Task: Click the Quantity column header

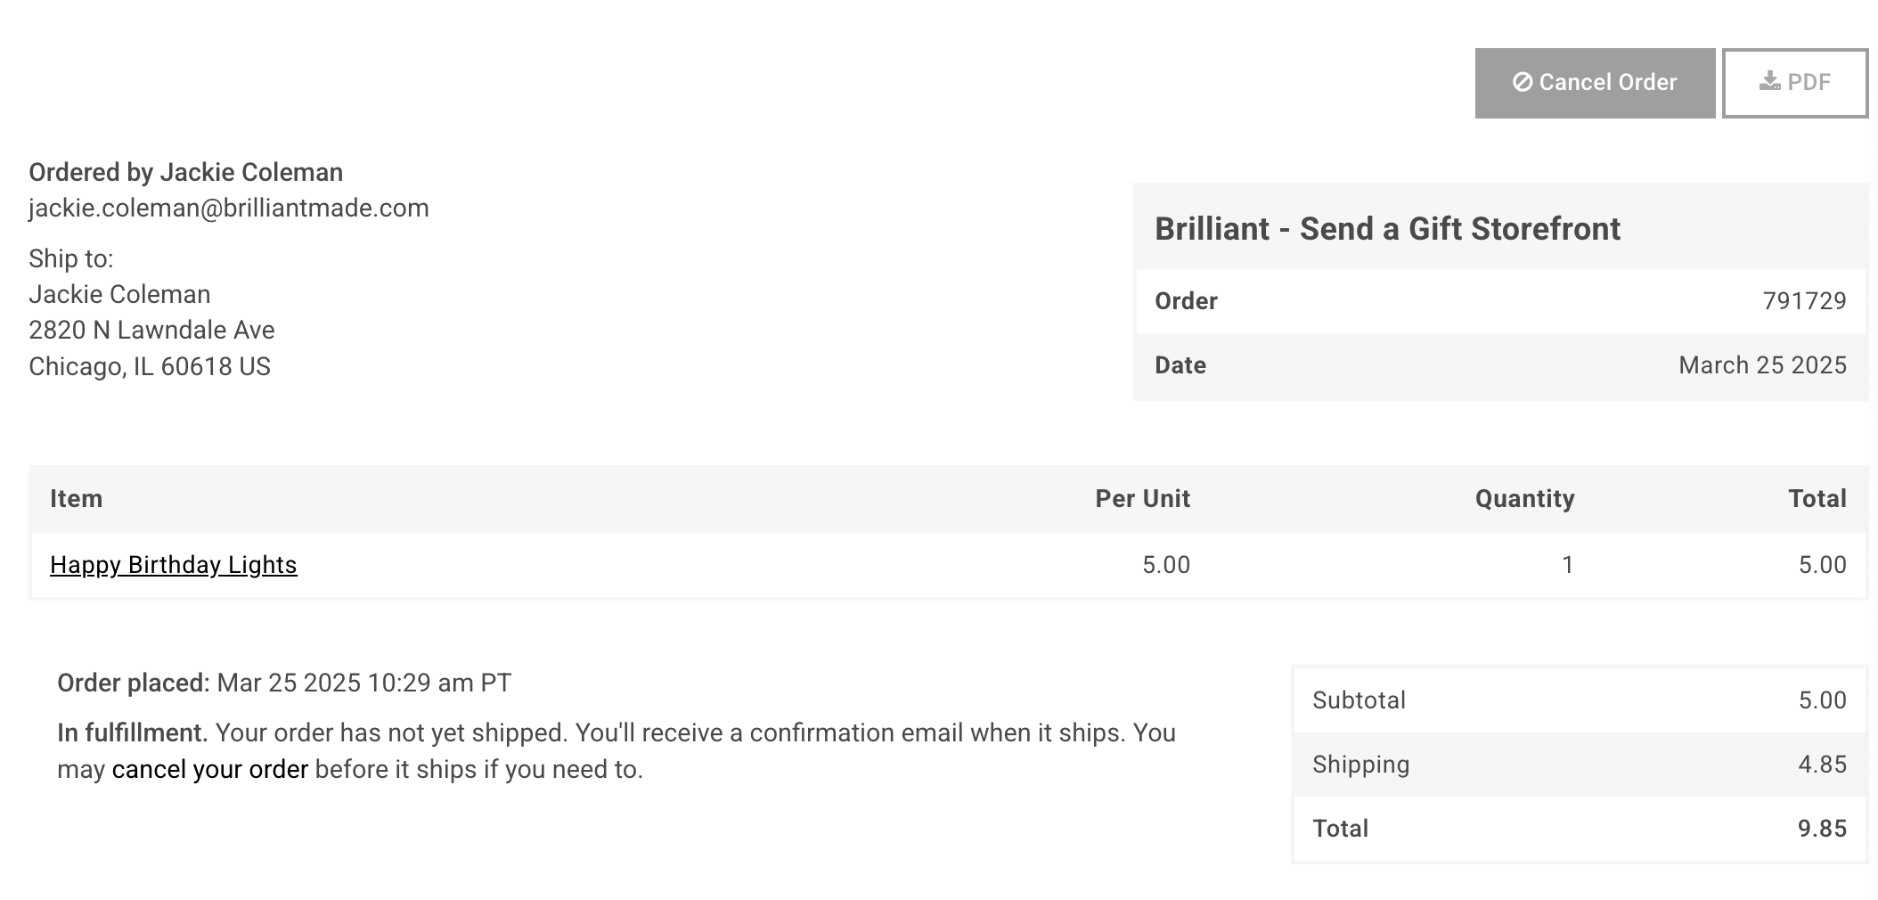Action: click(1524, 498)
